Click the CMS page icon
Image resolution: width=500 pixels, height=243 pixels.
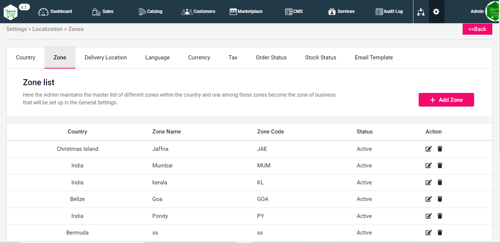click(288, 12)
